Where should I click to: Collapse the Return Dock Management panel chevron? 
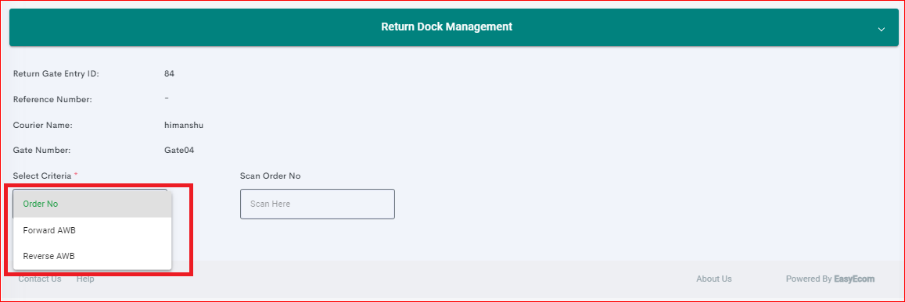coord(881,30)
